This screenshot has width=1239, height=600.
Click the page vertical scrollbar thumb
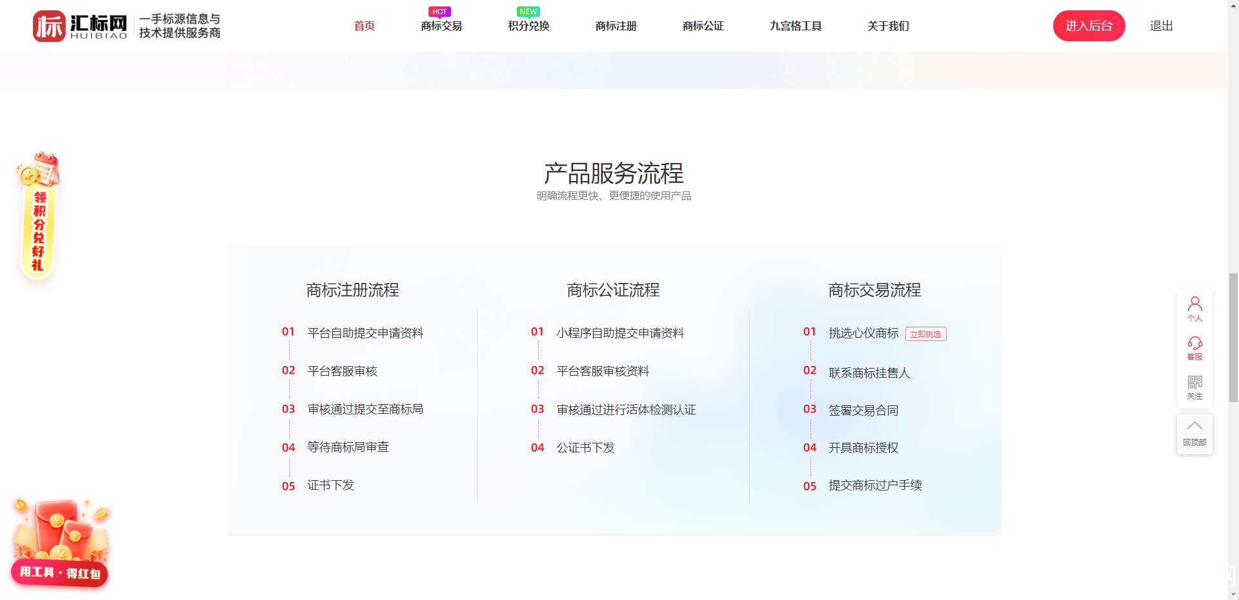click(1233, 338)
